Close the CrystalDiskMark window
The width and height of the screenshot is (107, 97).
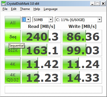point(103,4)
